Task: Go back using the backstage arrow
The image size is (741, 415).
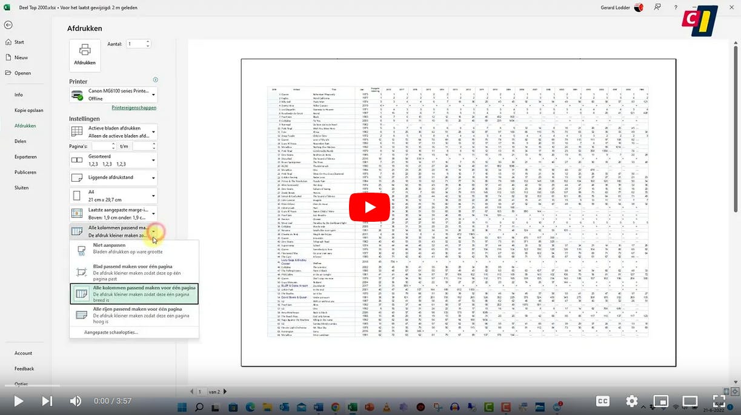Action: tap(8, 25)
